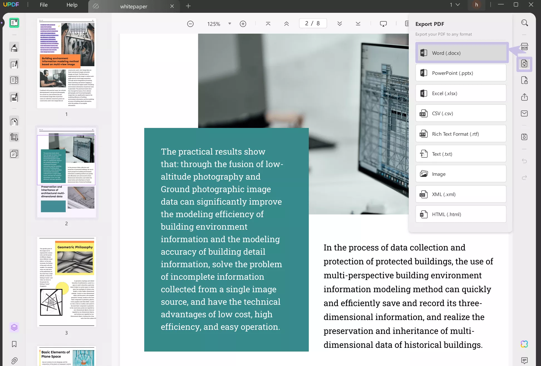This screenshot has height=366, width=541.
Task: Export as Word (.docx)
Action: pyautogui.click(x=461, y=53)
